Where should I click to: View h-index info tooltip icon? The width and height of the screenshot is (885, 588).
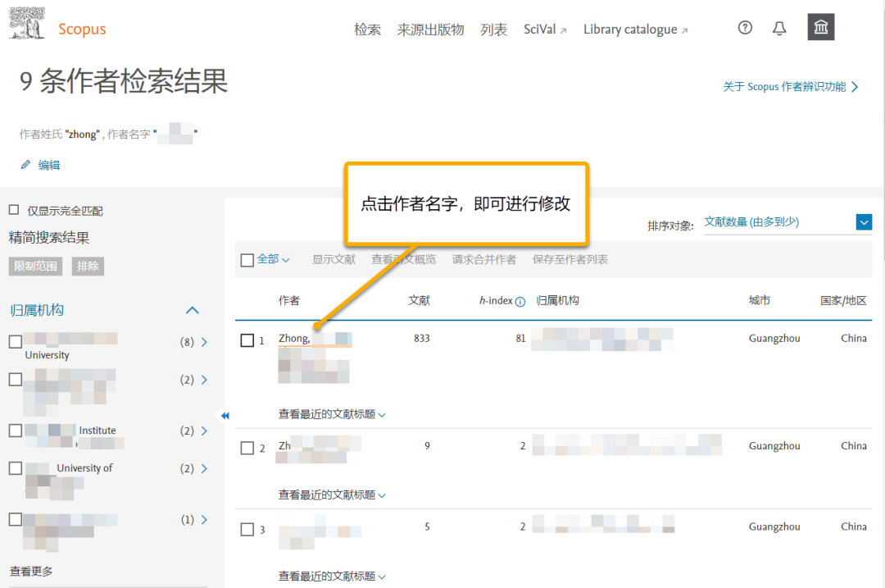(522, 300)
